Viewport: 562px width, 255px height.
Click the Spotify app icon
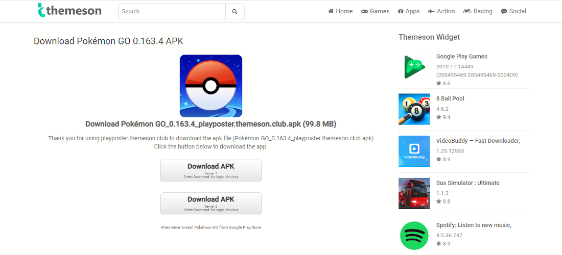pyautogui.click(x=414, y=236)
